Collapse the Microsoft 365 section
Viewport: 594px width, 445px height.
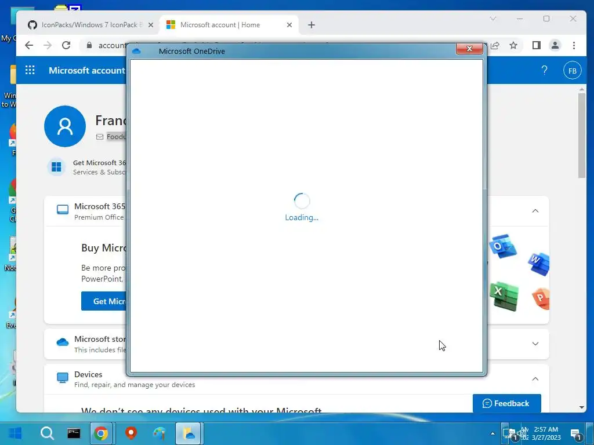[535, 211]
